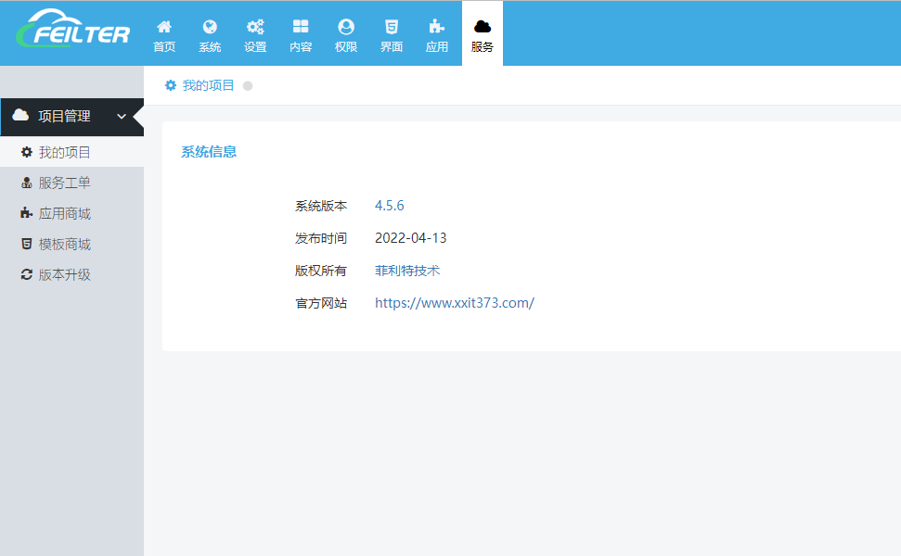
Task: Click the 首页 nav label
Action: point(164,47)
